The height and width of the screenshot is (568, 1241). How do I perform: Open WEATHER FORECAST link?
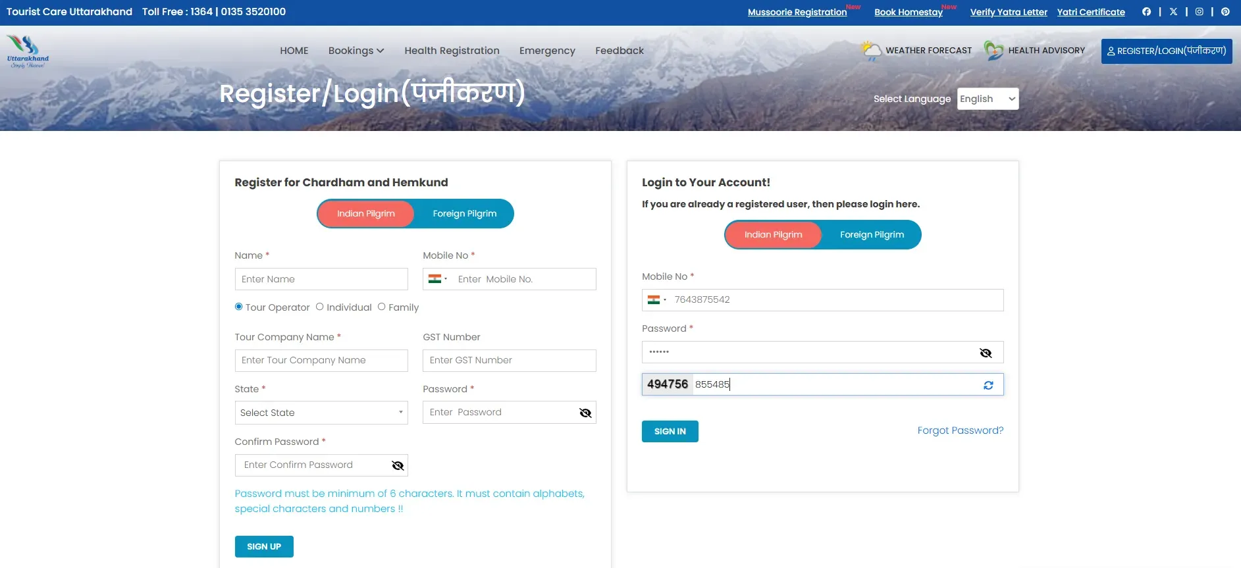click(x=928, y=51)
